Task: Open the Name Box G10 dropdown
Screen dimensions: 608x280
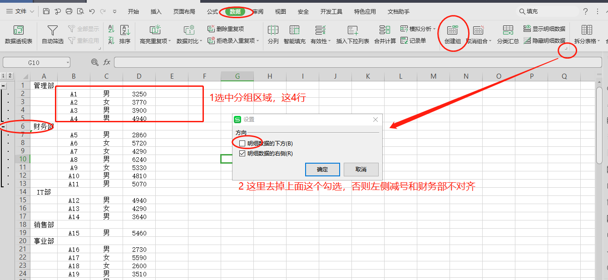Action: click(68, 62)
